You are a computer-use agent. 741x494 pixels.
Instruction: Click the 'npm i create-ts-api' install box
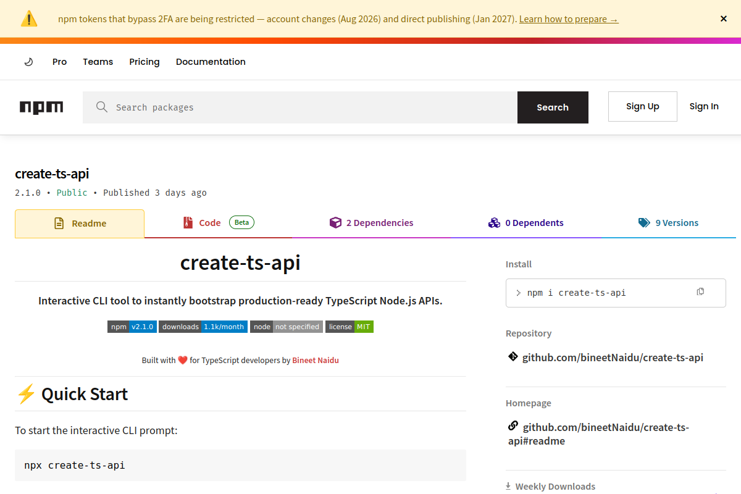616,293
